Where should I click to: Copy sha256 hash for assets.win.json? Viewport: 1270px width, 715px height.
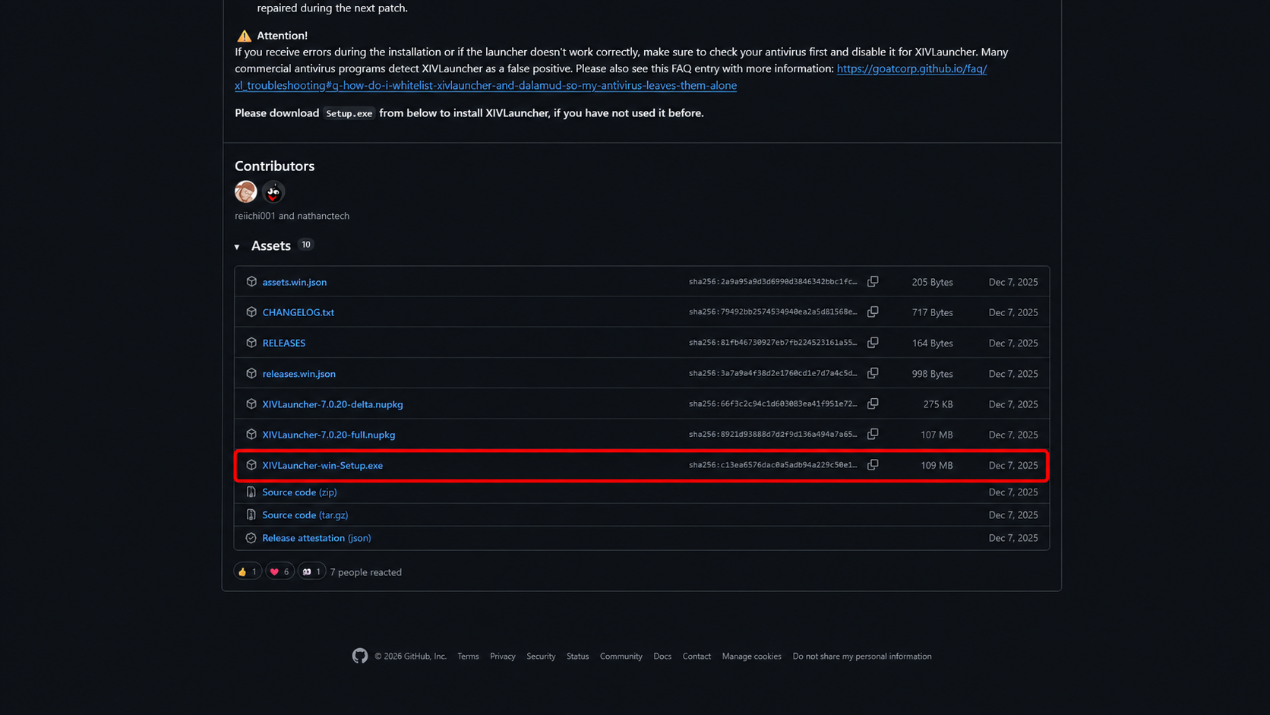point(873,282)
